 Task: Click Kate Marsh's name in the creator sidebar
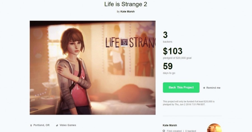(170, 125)
